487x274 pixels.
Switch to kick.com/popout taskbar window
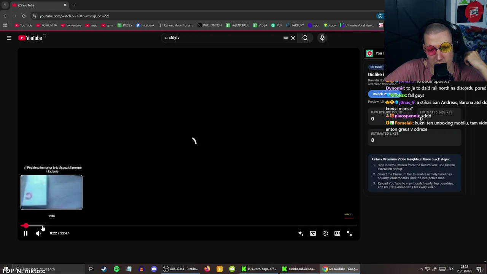[x=259, y=269]
